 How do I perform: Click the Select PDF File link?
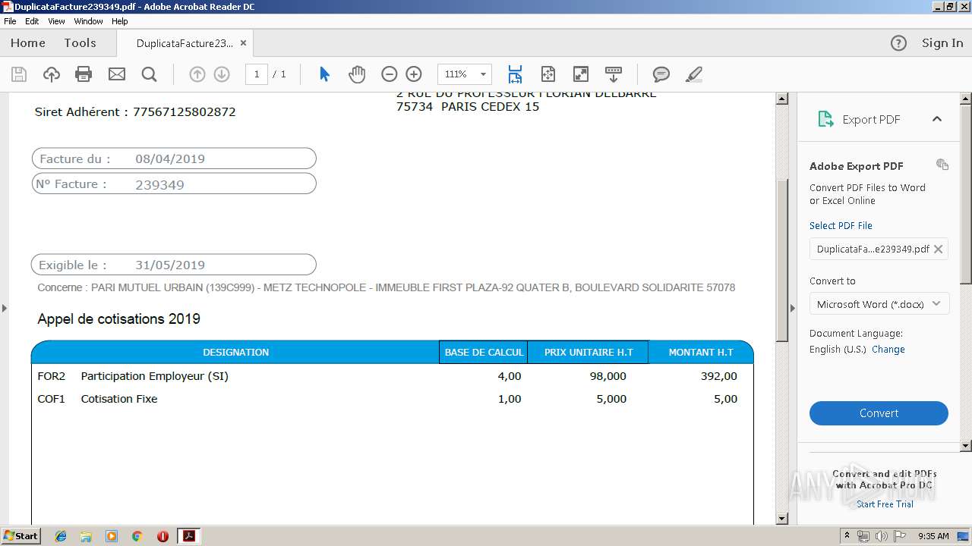pyautogui.click(x=841, y=226)
